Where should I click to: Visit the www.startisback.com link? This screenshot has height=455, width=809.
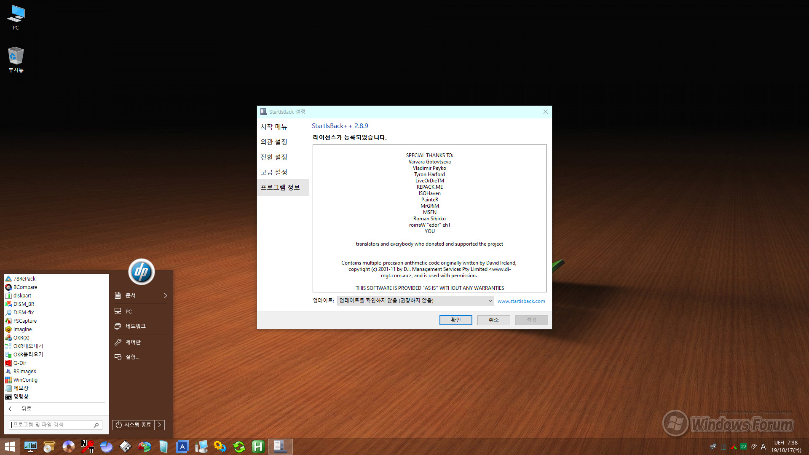click(x=521, y=301)
